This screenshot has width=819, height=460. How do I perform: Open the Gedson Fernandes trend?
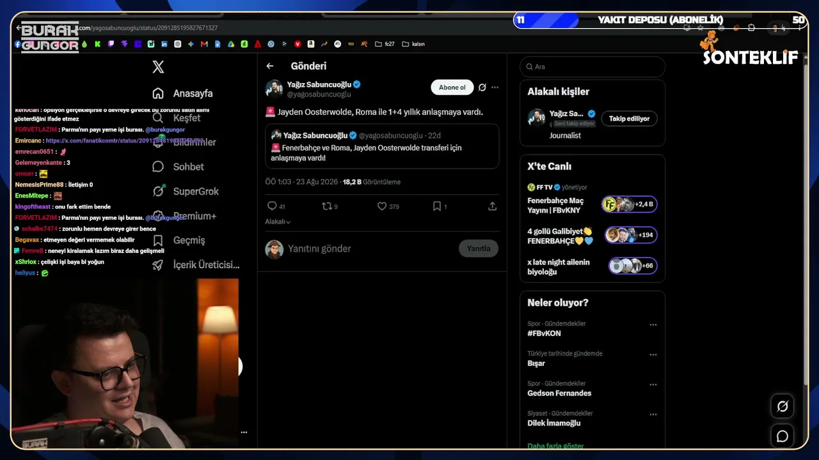pyautogui.click(x=559, y=394)
